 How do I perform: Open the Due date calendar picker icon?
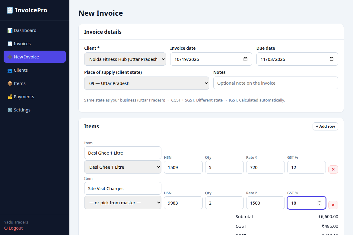click(x=331, y=59)
